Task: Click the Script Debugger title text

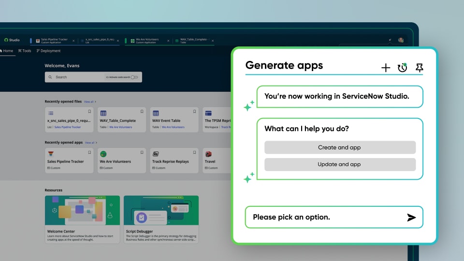Action: tap(139, 232)
